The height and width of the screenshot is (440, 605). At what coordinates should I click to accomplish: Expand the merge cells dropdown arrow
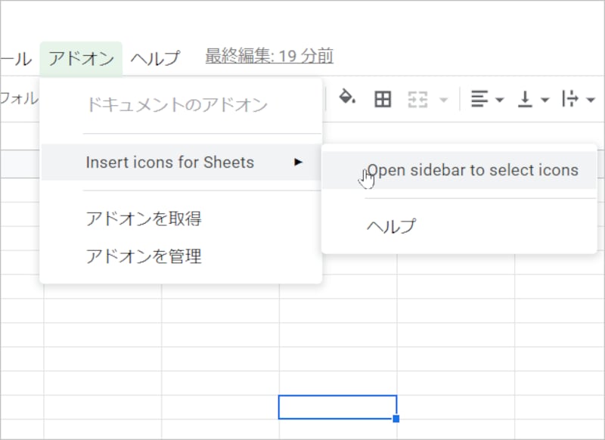[442, 100]
